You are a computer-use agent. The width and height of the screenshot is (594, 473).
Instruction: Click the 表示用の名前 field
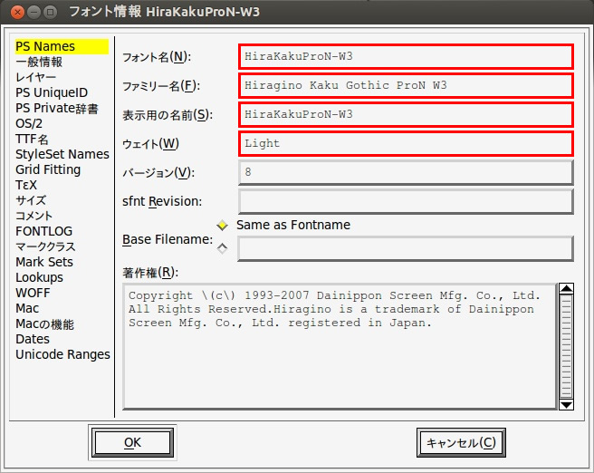(x=406, y=114)
